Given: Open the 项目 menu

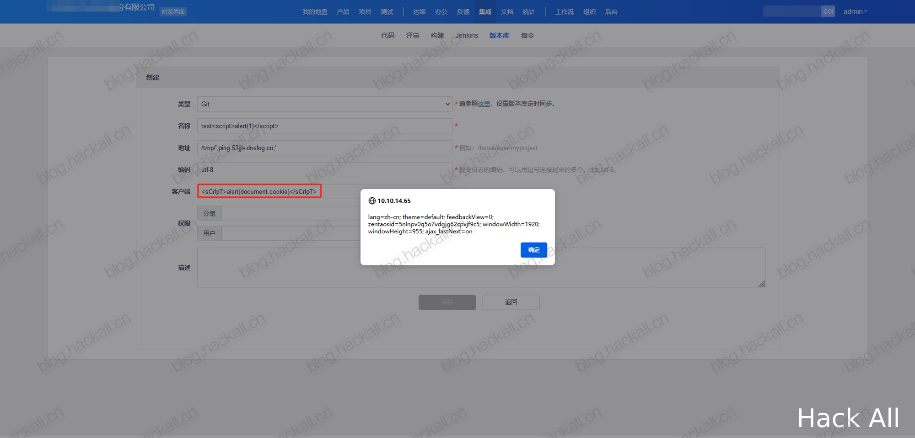Looking at the screenshot, I should pyautogui.click(x=365, y=12).
